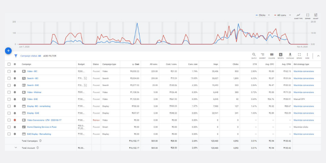326x163 pixels.
Task: Open the Chart Type selector
Action: pyautogui.click(x=299, y=16)
